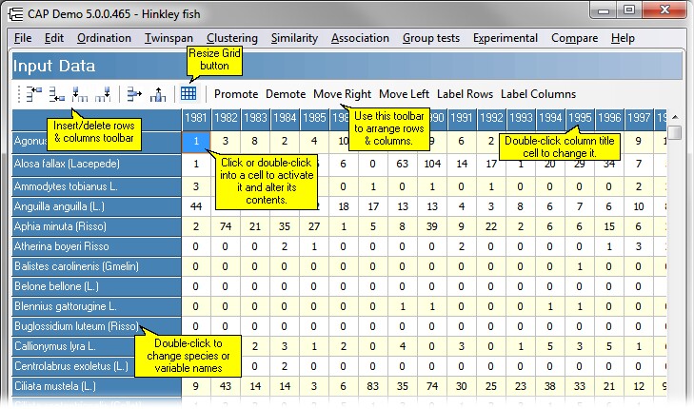Open the Help menu
This screenshot has width=694, height=409.
click(x=623, y=38)
